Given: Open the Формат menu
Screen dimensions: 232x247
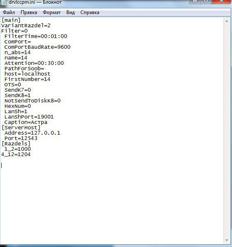Looking at the screenshot, I should click(x=52, y=12).
